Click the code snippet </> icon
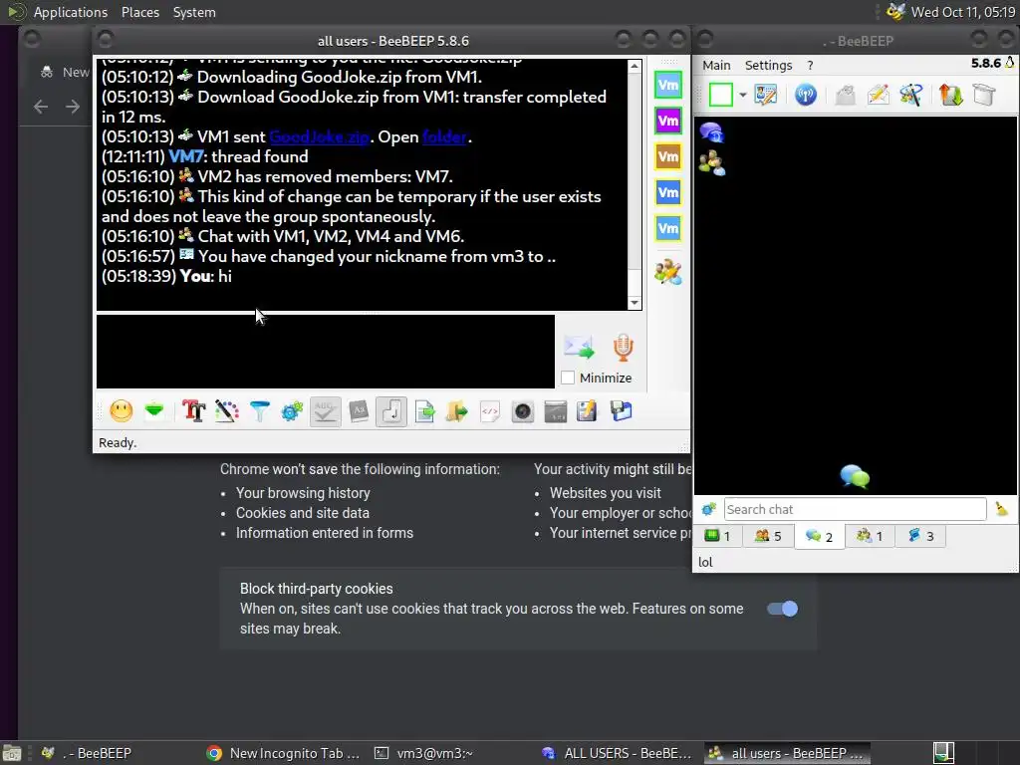The image size is (1020, 765). [490, 411]
